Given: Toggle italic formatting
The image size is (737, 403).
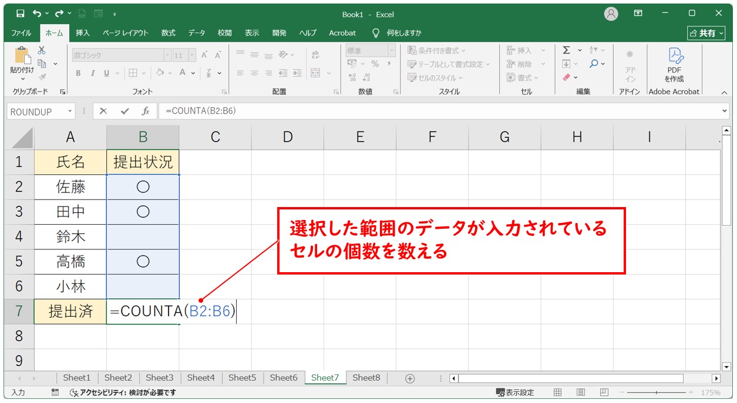Looking at the screenshot, I should coord(92,73).
